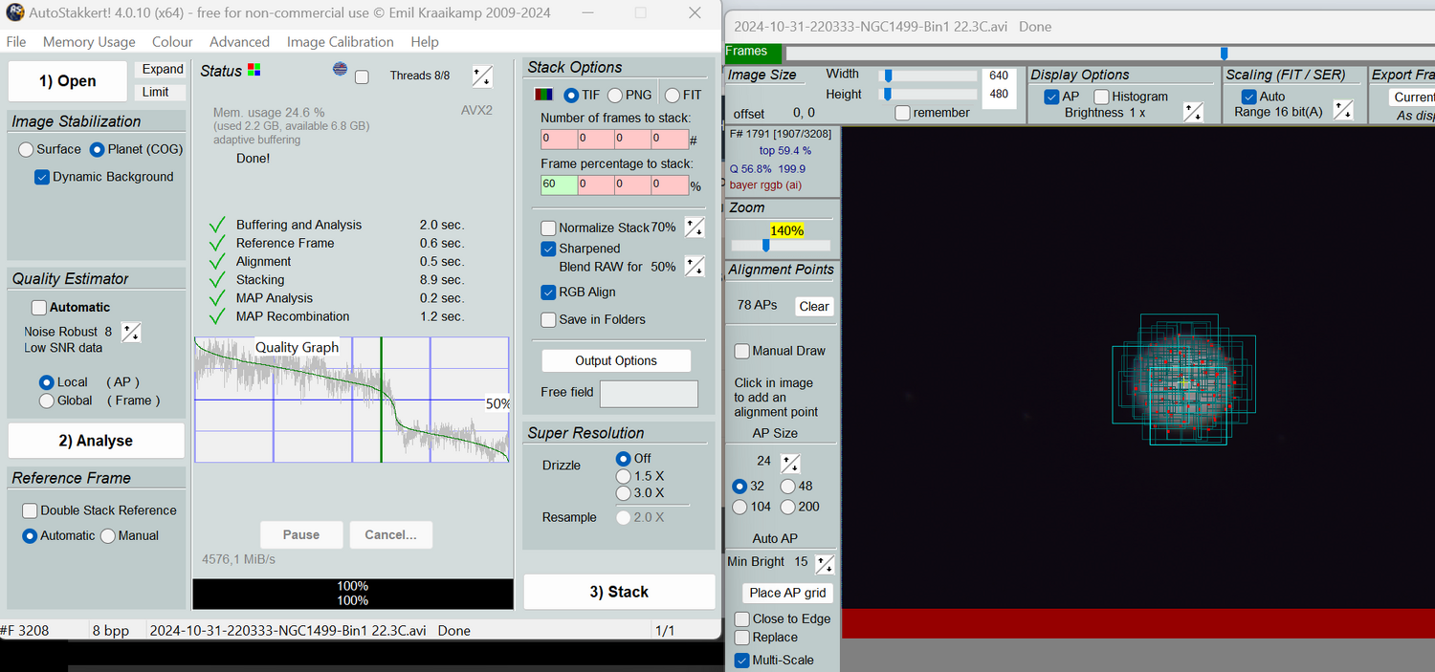Screen dimensions: 1435x672
Task: Click the Zoom 140% slider
Action: 782,246
